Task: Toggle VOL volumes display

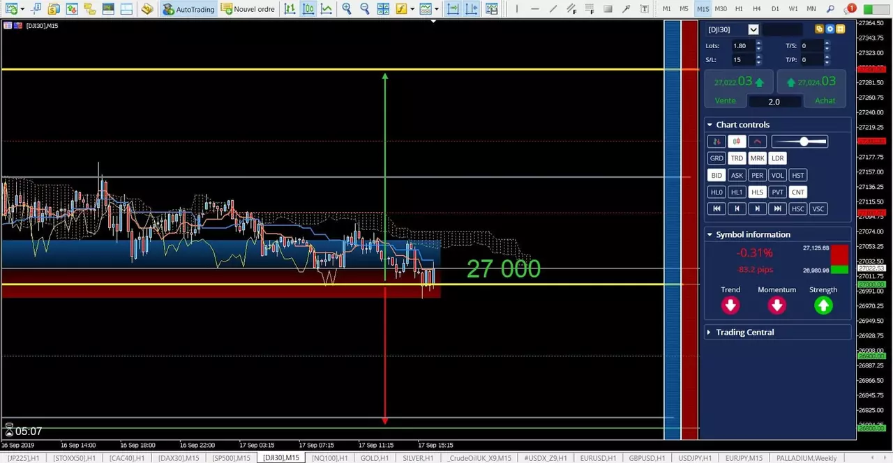Action: [x=777, y=175]
